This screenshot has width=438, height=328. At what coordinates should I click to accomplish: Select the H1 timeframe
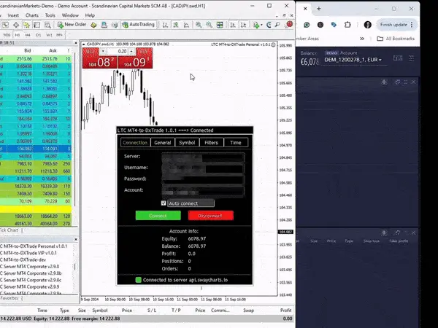pyautogui.click(x=18, y=35)
